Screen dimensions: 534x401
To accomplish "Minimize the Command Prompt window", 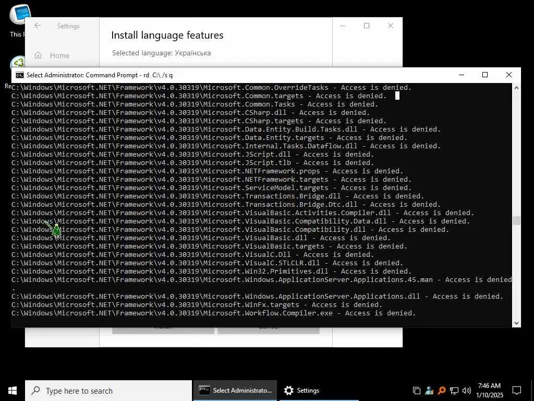I will point(462,75).
